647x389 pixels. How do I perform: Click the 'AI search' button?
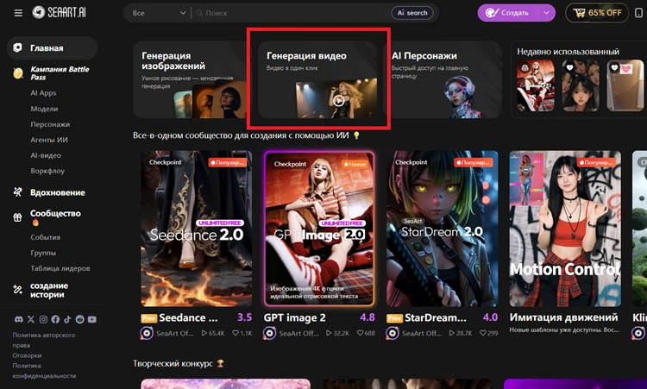(412, 13)
